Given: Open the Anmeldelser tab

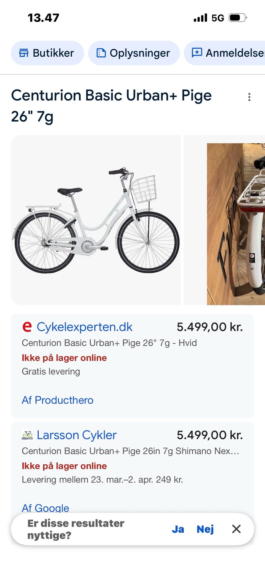Looking at the screenshot, I should pyautogui.click(x=224, y=53).
